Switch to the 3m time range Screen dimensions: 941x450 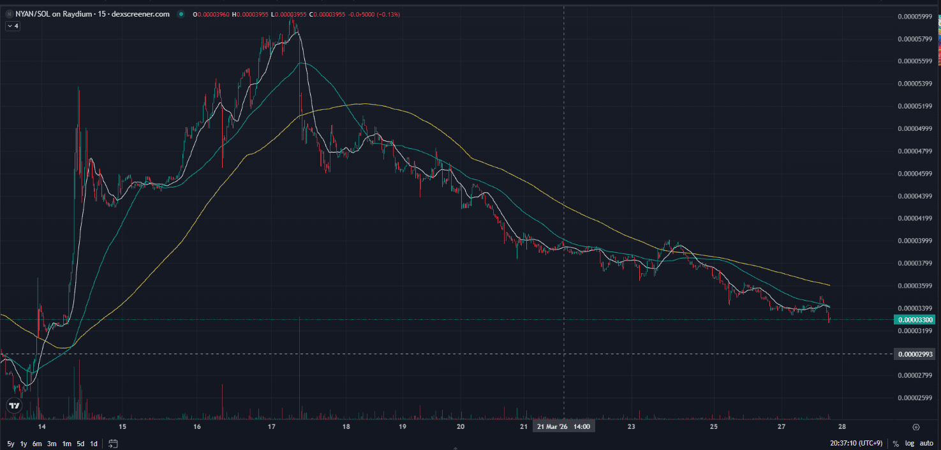pos(52,443)
